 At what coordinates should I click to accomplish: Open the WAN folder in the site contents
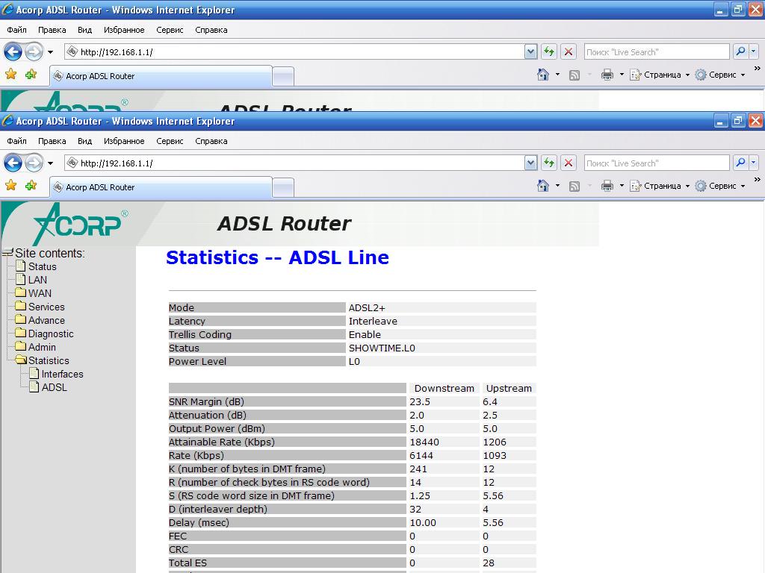pos(40,293)
